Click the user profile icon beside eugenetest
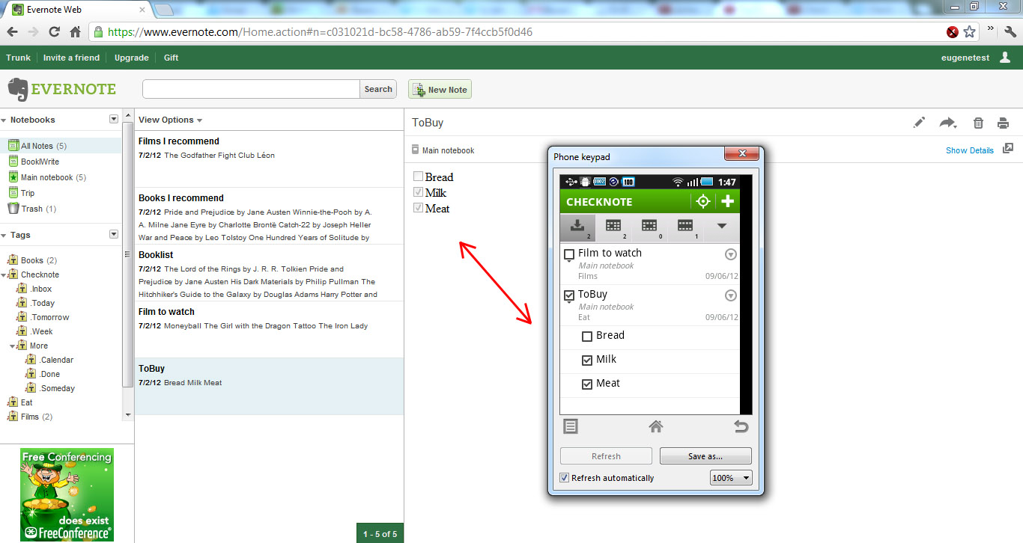Screen dimensions: 1023x543 1005,57
